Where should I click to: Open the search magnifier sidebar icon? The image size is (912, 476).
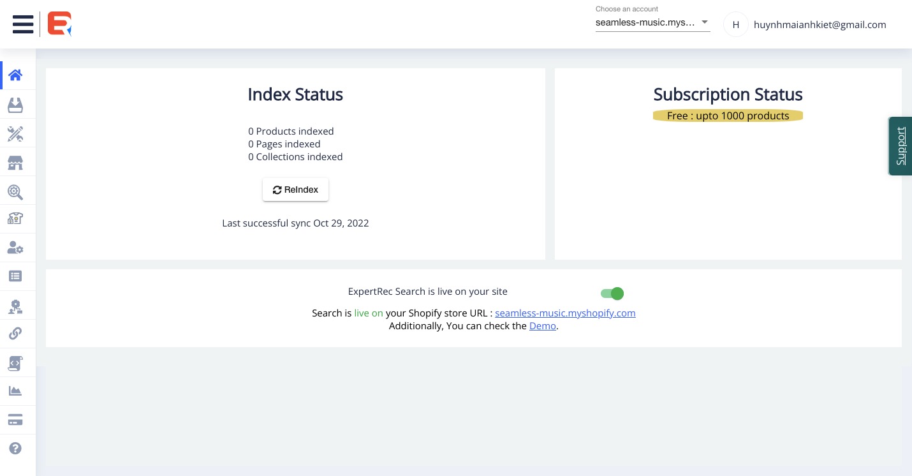point(15,191)
